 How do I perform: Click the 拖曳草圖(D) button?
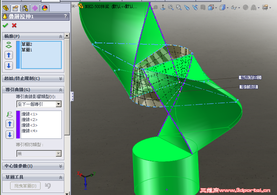tap(25, 186)
